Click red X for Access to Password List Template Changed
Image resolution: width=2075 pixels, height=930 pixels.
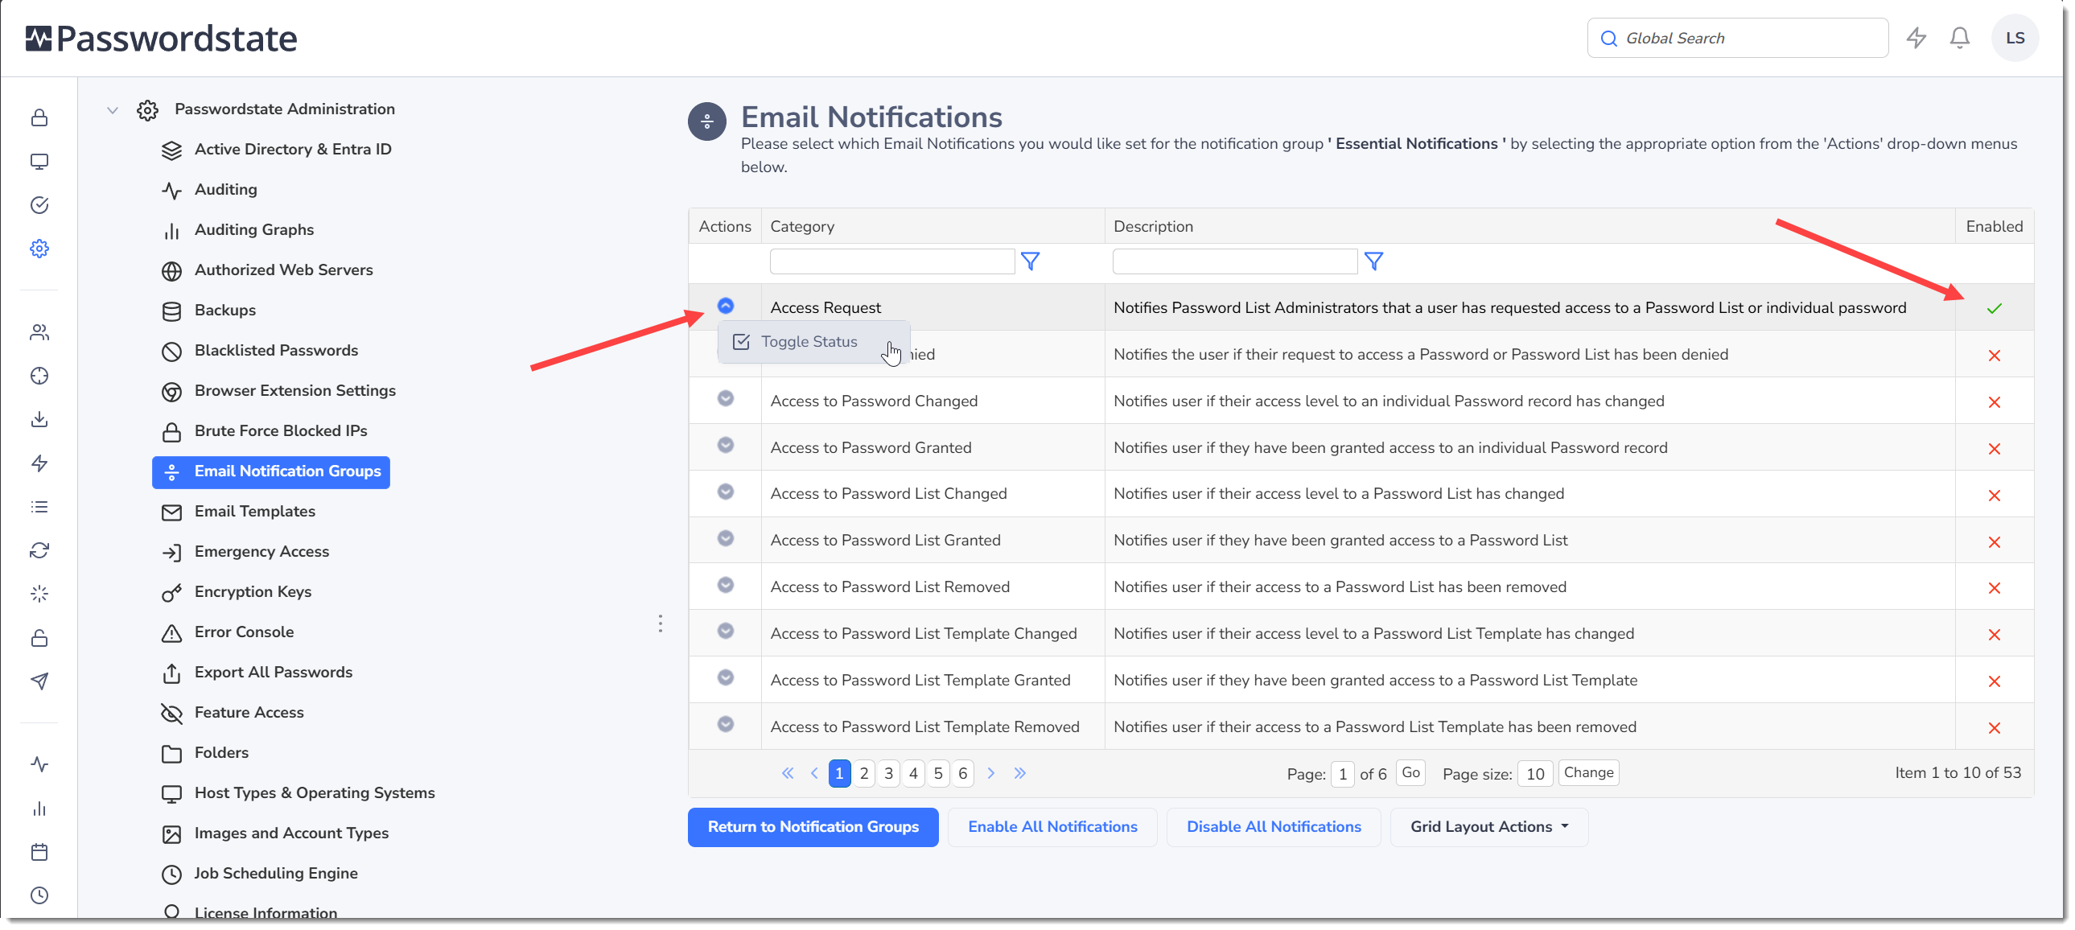[x=1994, y=635]
